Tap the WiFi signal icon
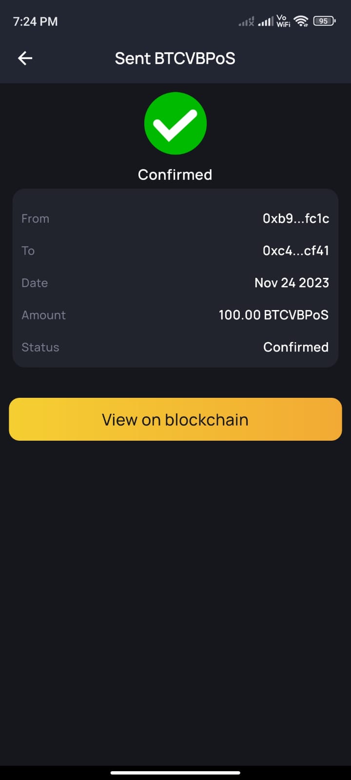Image resolution: width=351 pixels, height=780 pixels. (x=301, y=21)
